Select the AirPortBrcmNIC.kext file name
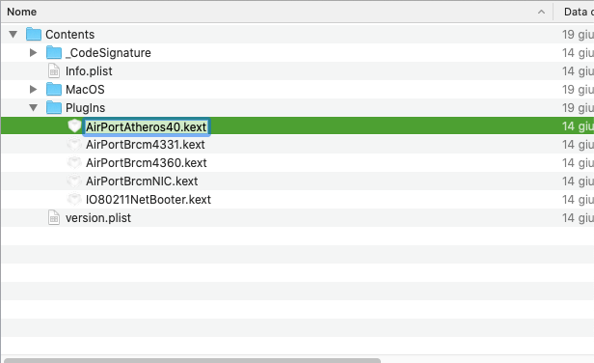The width and height of the screenshot is (594, 363). point(142,181)
